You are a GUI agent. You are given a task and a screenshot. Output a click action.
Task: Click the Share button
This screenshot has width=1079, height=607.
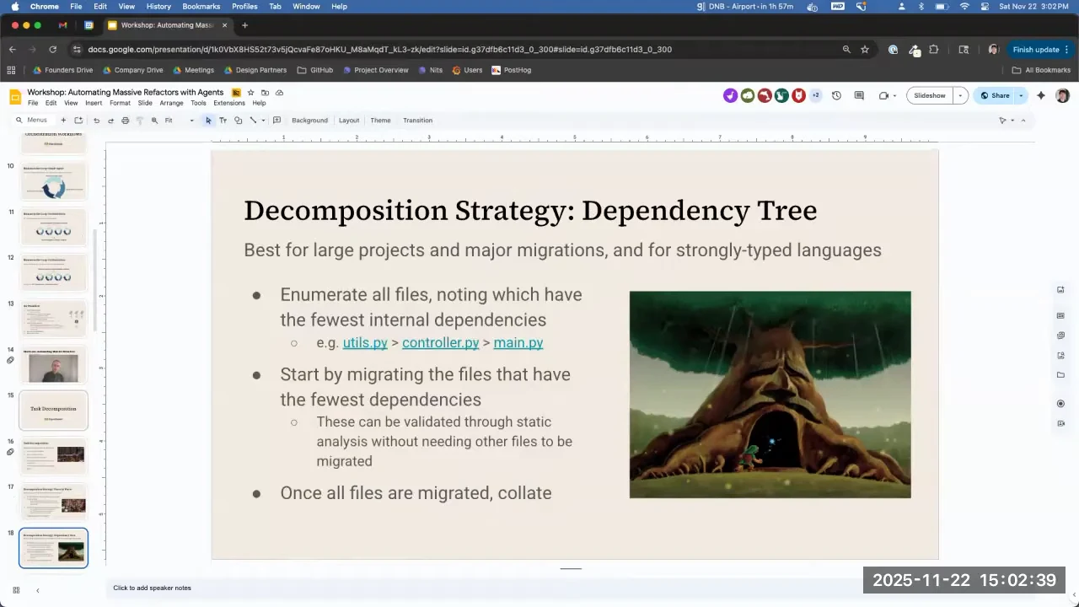click(994, 95)
